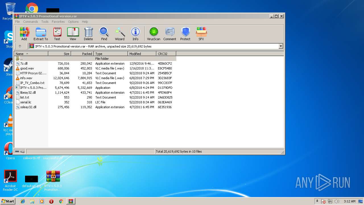
Task: Open Opera from the taskbar
Action: click(x=51, y=201)
